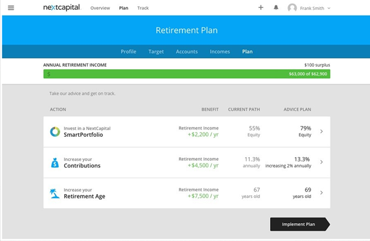The image size is (370, 241).
Task: Click the Contributions money bag icon
Action: 55,163
